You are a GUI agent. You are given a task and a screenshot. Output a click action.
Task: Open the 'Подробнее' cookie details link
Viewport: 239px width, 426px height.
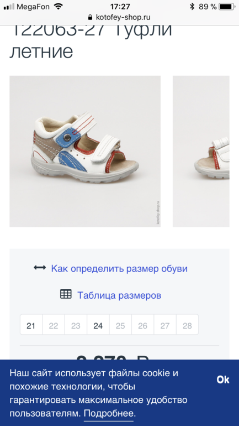point(109,414)
